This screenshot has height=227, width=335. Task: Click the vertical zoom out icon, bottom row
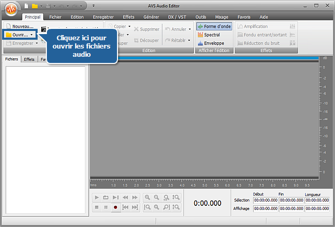coord(176,207)
